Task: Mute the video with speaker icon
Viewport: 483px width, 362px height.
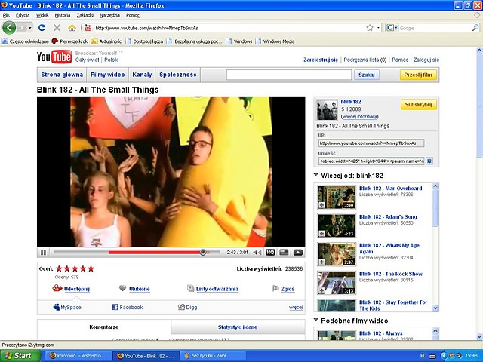Action: (x=257, y=253)
